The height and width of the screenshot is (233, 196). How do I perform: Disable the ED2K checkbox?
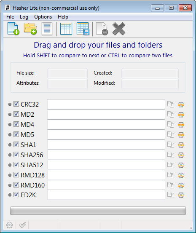point(16,195)
